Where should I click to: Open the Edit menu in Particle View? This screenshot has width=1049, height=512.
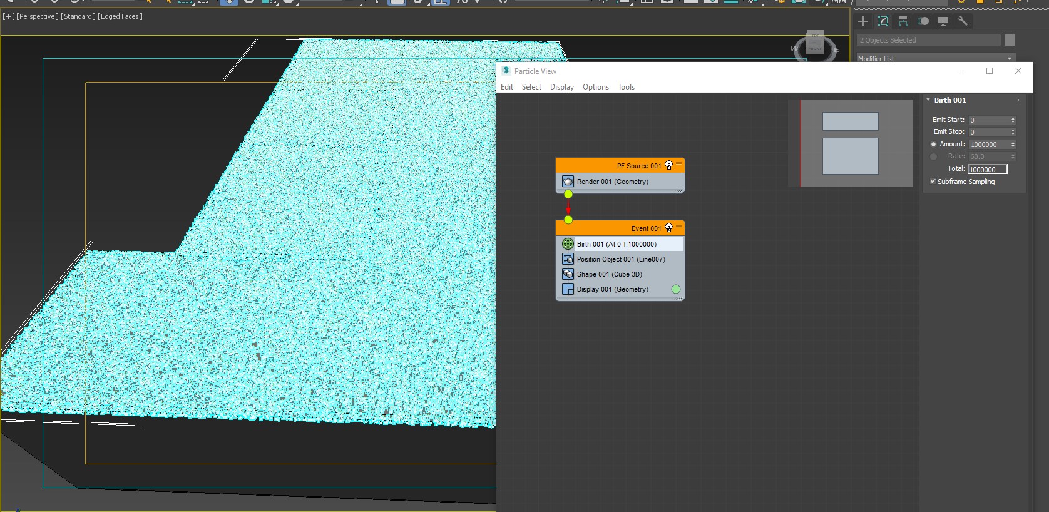507,87
